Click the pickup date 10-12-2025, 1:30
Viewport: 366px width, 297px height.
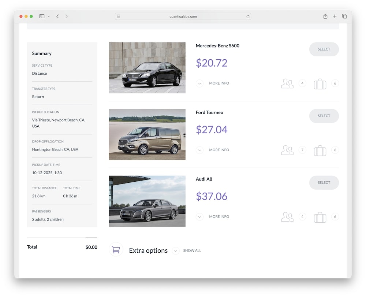click(47, 173)
